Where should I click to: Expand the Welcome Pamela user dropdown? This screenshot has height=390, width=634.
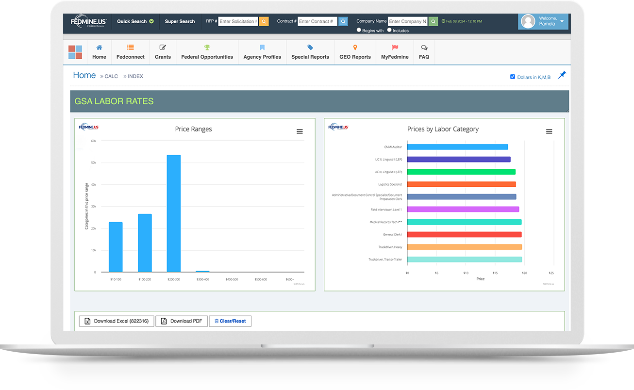[x=562, y=21]
